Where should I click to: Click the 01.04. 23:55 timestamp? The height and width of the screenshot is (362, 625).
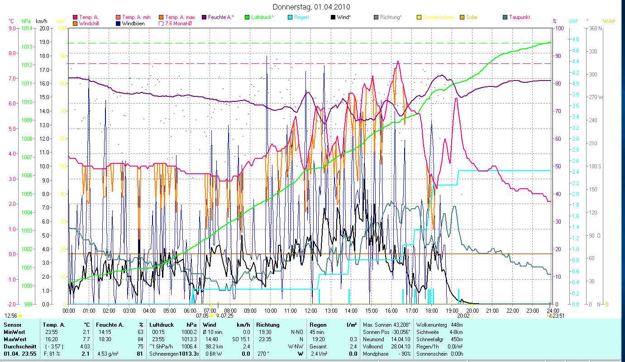(x=19, y=354)
